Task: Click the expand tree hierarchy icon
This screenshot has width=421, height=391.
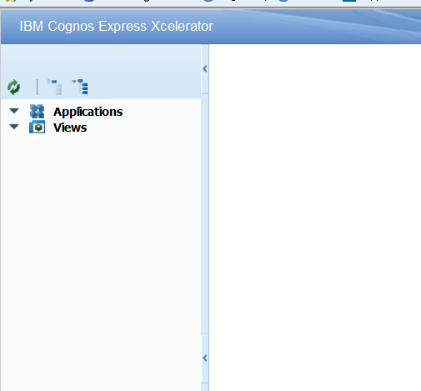Action: click(80, 87)
